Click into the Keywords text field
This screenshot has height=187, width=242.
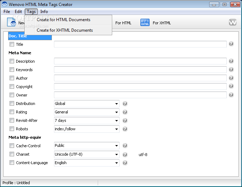click(140, 70)
